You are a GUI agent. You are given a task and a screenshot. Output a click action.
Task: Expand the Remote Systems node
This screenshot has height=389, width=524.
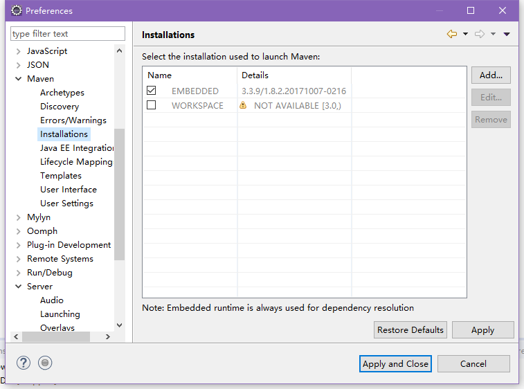[x=19, y=259]
